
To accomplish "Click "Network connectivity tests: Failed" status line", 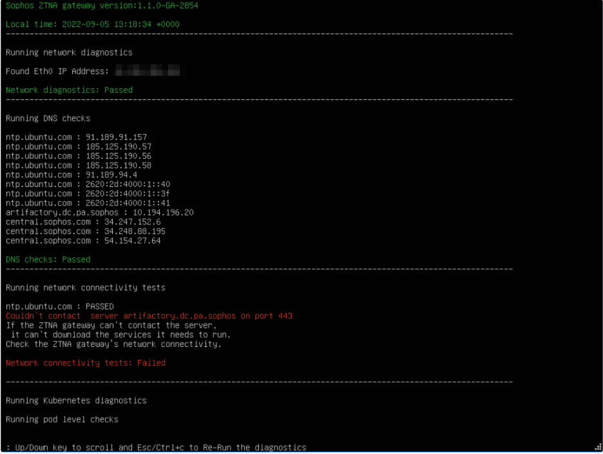I will [x=86, y=363].
